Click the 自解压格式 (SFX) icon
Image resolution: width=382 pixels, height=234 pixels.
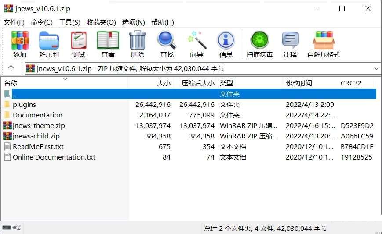[324, 40]
